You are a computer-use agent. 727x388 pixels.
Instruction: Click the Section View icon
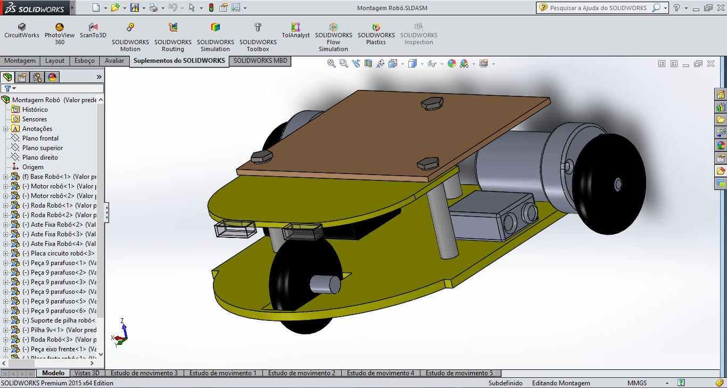(x=368, y=63)
